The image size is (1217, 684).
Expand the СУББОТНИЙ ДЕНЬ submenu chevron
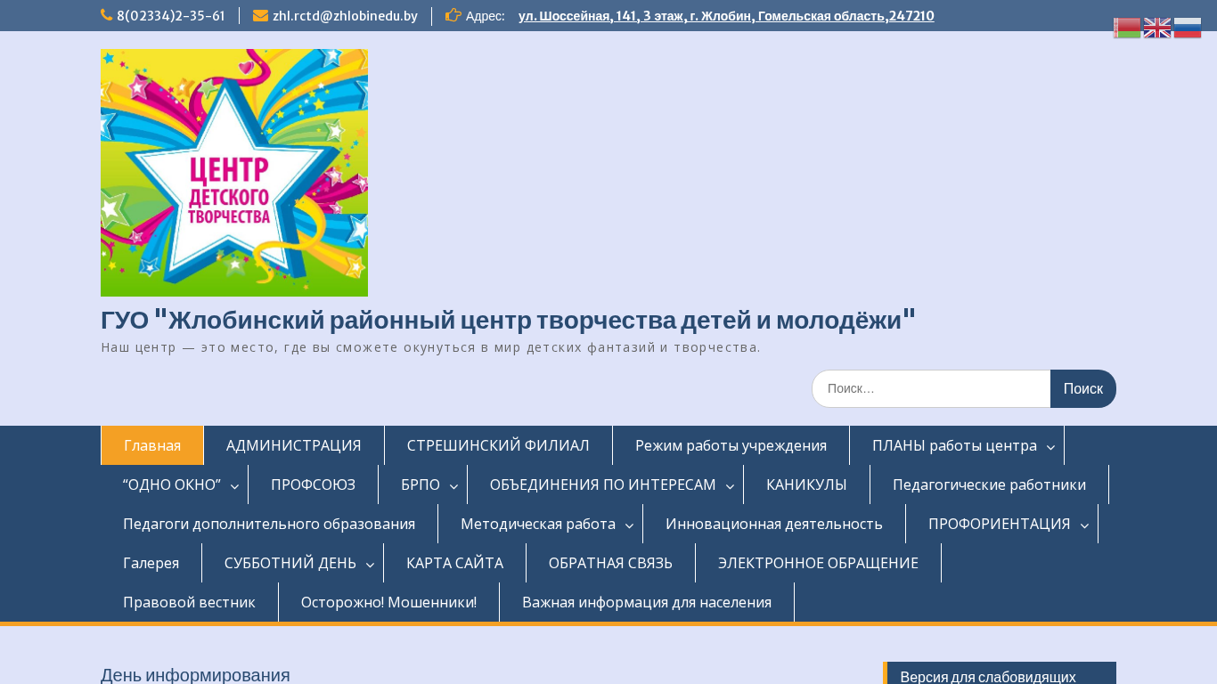click(371, 564)
